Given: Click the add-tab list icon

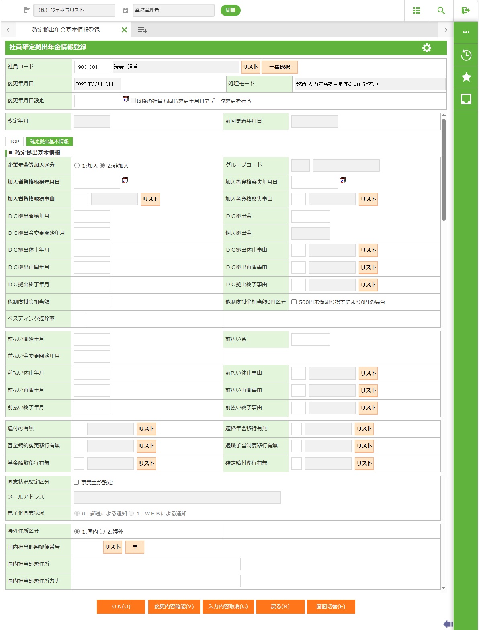Looking at the screenshot, I should tap(143, 30).
